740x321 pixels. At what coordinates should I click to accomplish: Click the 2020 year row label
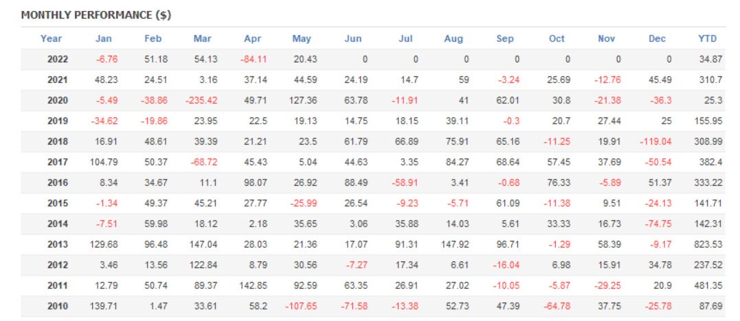point(58,101)
